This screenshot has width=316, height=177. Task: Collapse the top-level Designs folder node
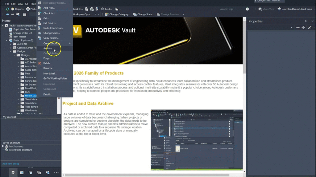(10, 51)
